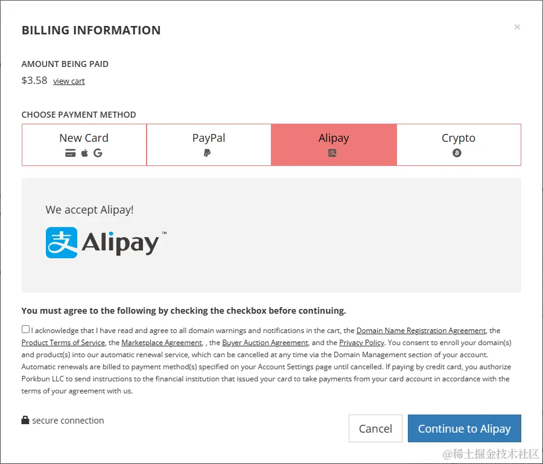Click the Bitcoin icon under Crypto
This screenshot has width=543, height=464.
pyautogui.click(x=457, y=153)
